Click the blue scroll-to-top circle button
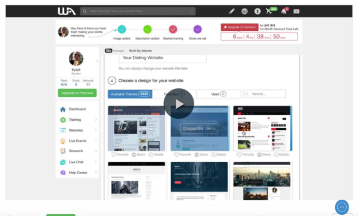Screen dimensions: 358x216 click(x=342, y=207)
